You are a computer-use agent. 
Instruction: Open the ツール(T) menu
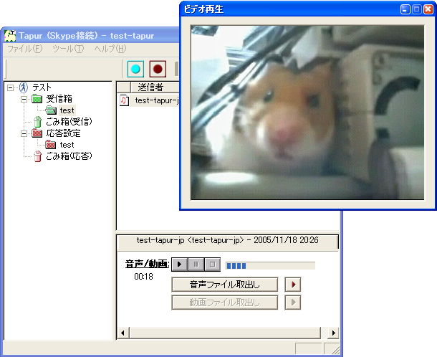pos(68,49)
